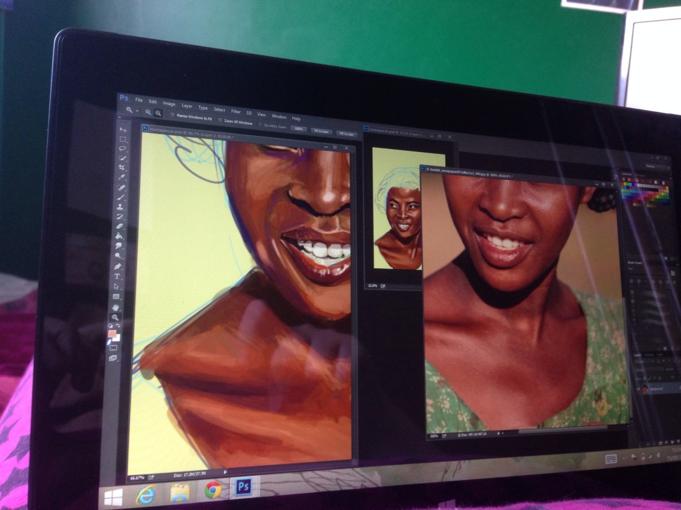Select the Lasso tool
This screenshot has width=681, height=510.
123,149
